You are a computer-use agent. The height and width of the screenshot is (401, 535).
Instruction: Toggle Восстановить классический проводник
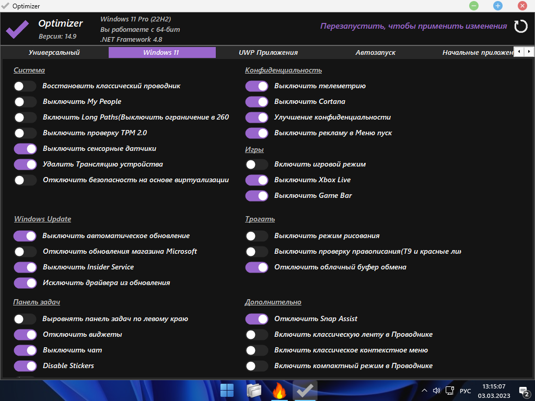[x=25, y=86]
